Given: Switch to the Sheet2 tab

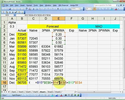Looking at the screenshot, I should (50, 92).
